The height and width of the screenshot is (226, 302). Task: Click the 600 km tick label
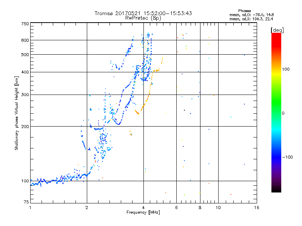coord(25,40)
